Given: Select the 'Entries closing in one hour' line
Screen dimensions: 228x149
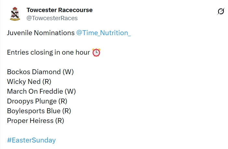Looking at the screenshot, I should tap(48, 52).
